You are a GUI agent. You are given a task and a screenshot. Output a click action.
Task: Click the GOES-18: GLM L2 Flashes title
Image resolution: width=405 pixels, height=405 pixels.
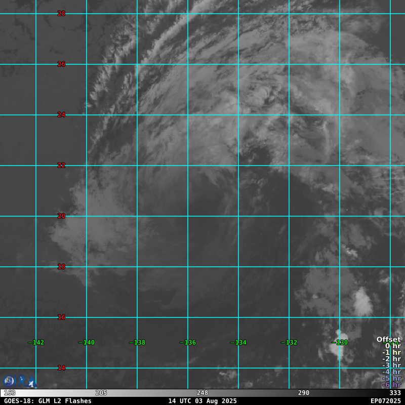pos(48,401)
